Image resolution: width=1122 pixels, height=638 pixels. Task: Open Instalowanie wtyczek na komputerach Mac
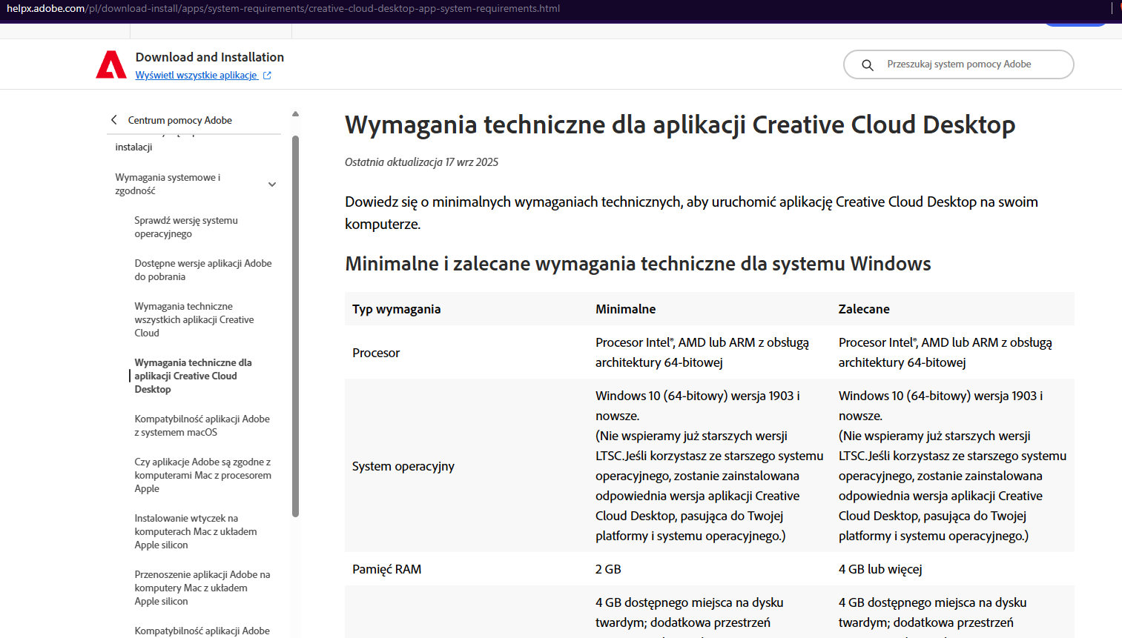point(195,531)
